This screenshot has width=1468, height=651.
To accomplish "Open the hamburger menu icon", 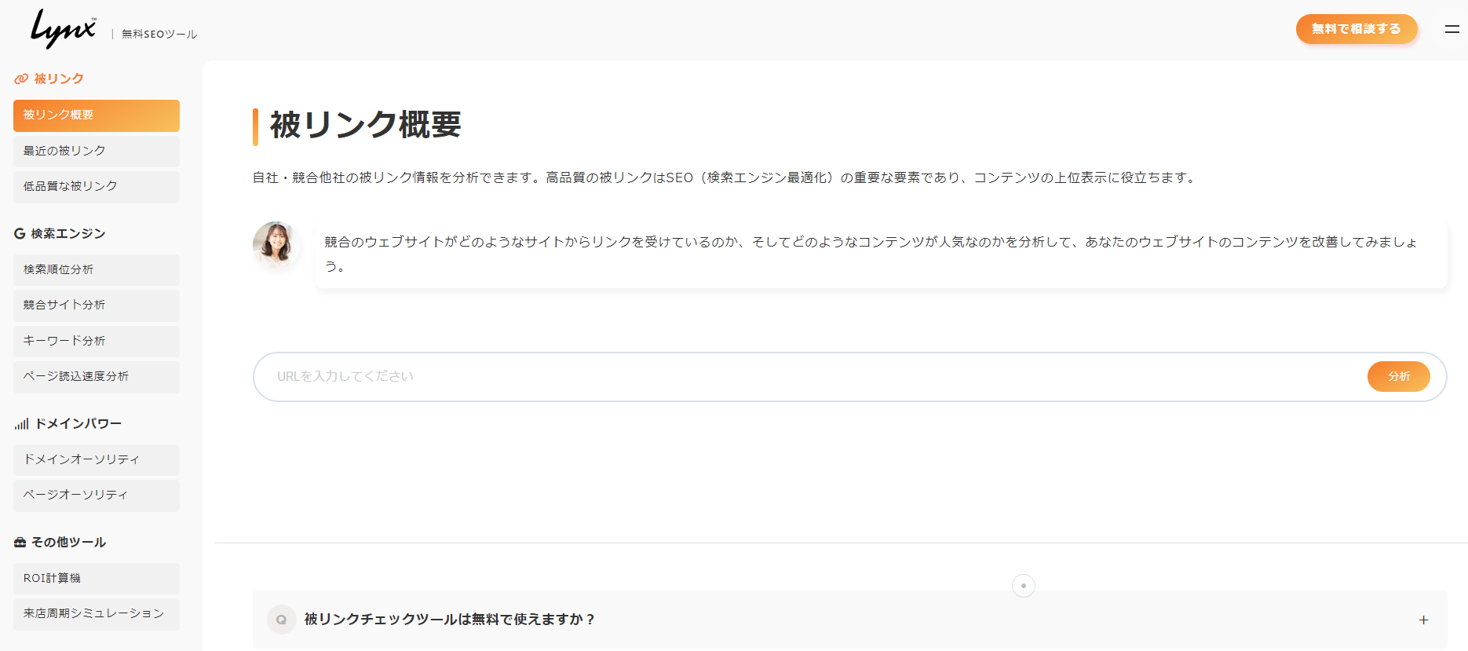I will [x=1452, y=29].
